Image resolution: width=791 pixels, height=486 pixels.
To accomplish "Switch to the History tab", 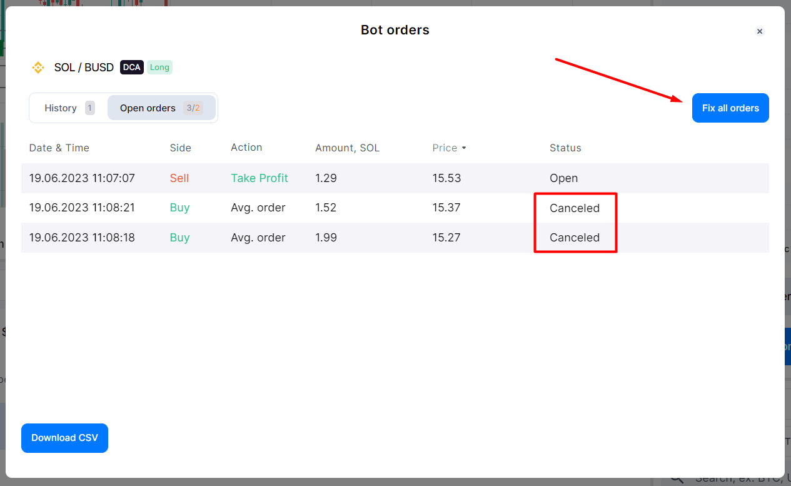I will [61, 108].
